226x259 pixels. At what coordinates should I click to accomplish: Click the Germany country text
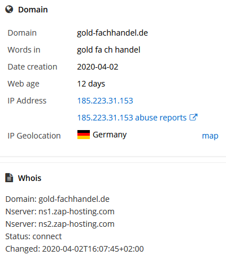[x=110, y=135]
